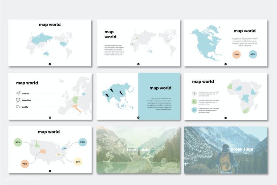Click the lightbulb icon on the Africa slide
Viewport: 277px width, 185px height.
194,93
